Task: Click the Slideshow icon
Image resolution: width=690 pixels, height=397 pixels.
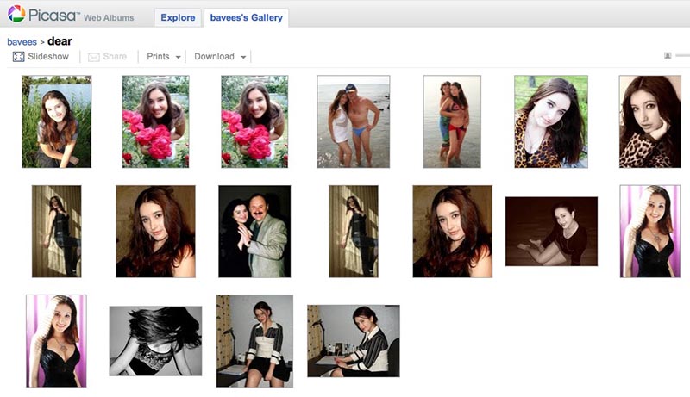Action: click(18, 57)
